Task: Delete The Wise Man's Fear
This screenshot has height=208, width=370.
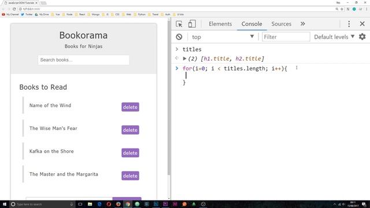Action: 130,130
